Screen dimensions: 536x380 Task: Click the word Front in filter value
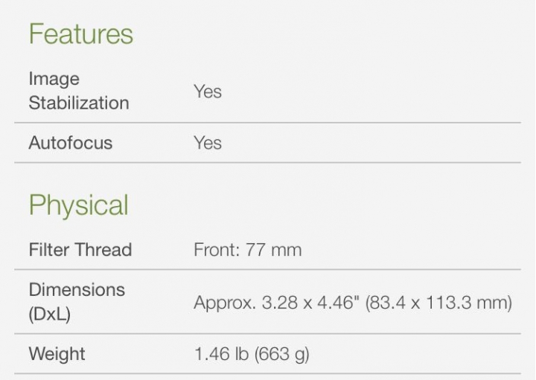[x=214, y=250]
